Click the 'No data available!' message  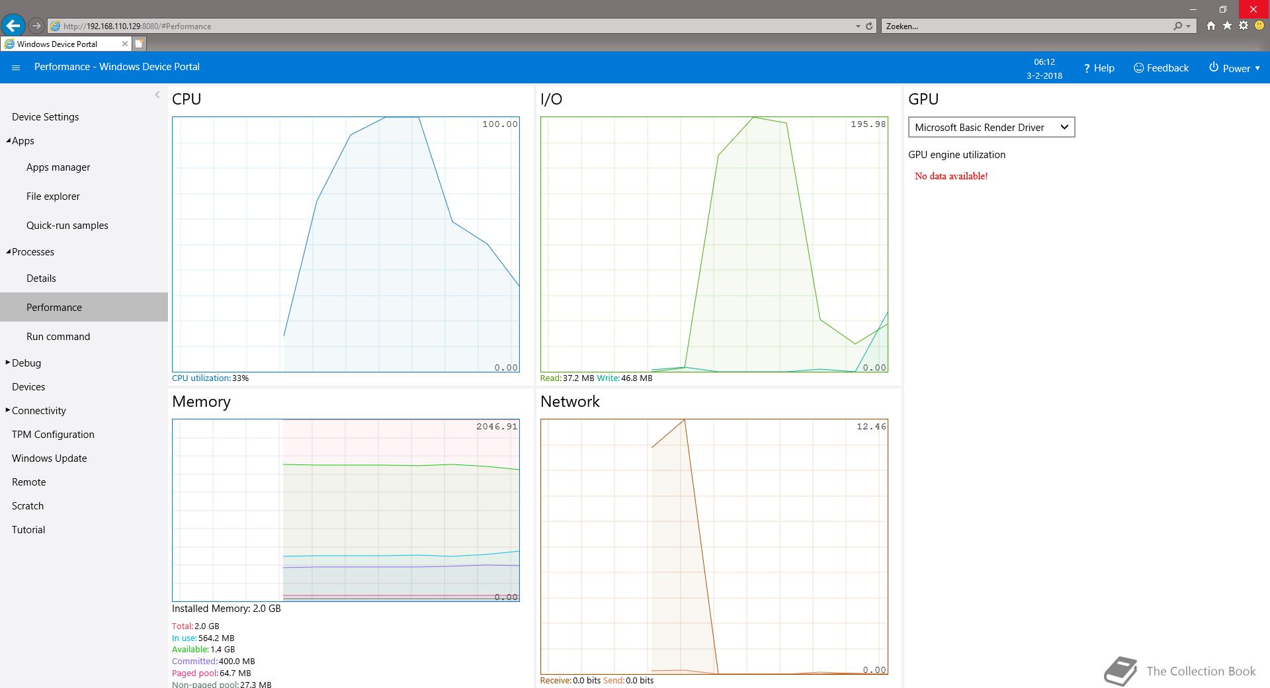pyautogui.click(x=951, y=176)
